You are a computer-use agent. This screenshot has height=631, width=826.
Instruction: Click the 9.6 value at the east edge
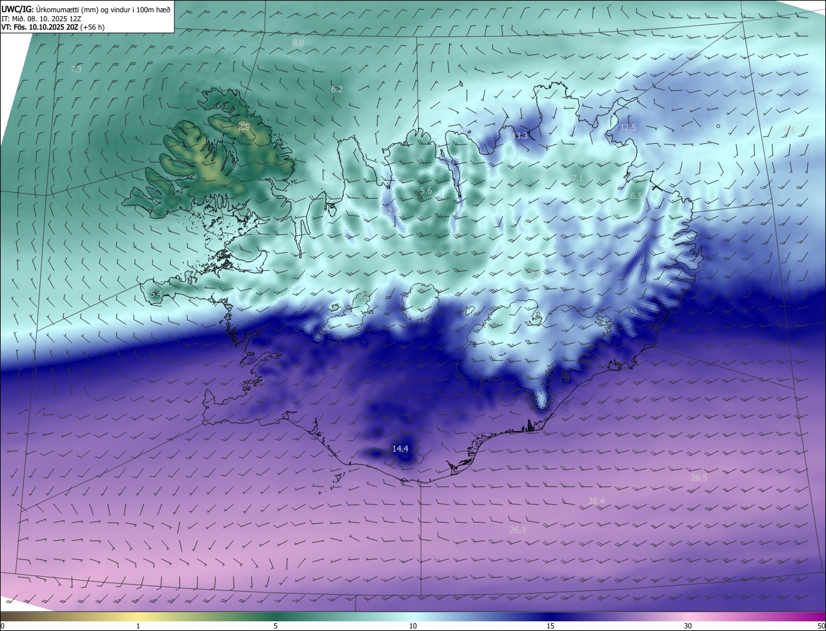pos(790,130)
